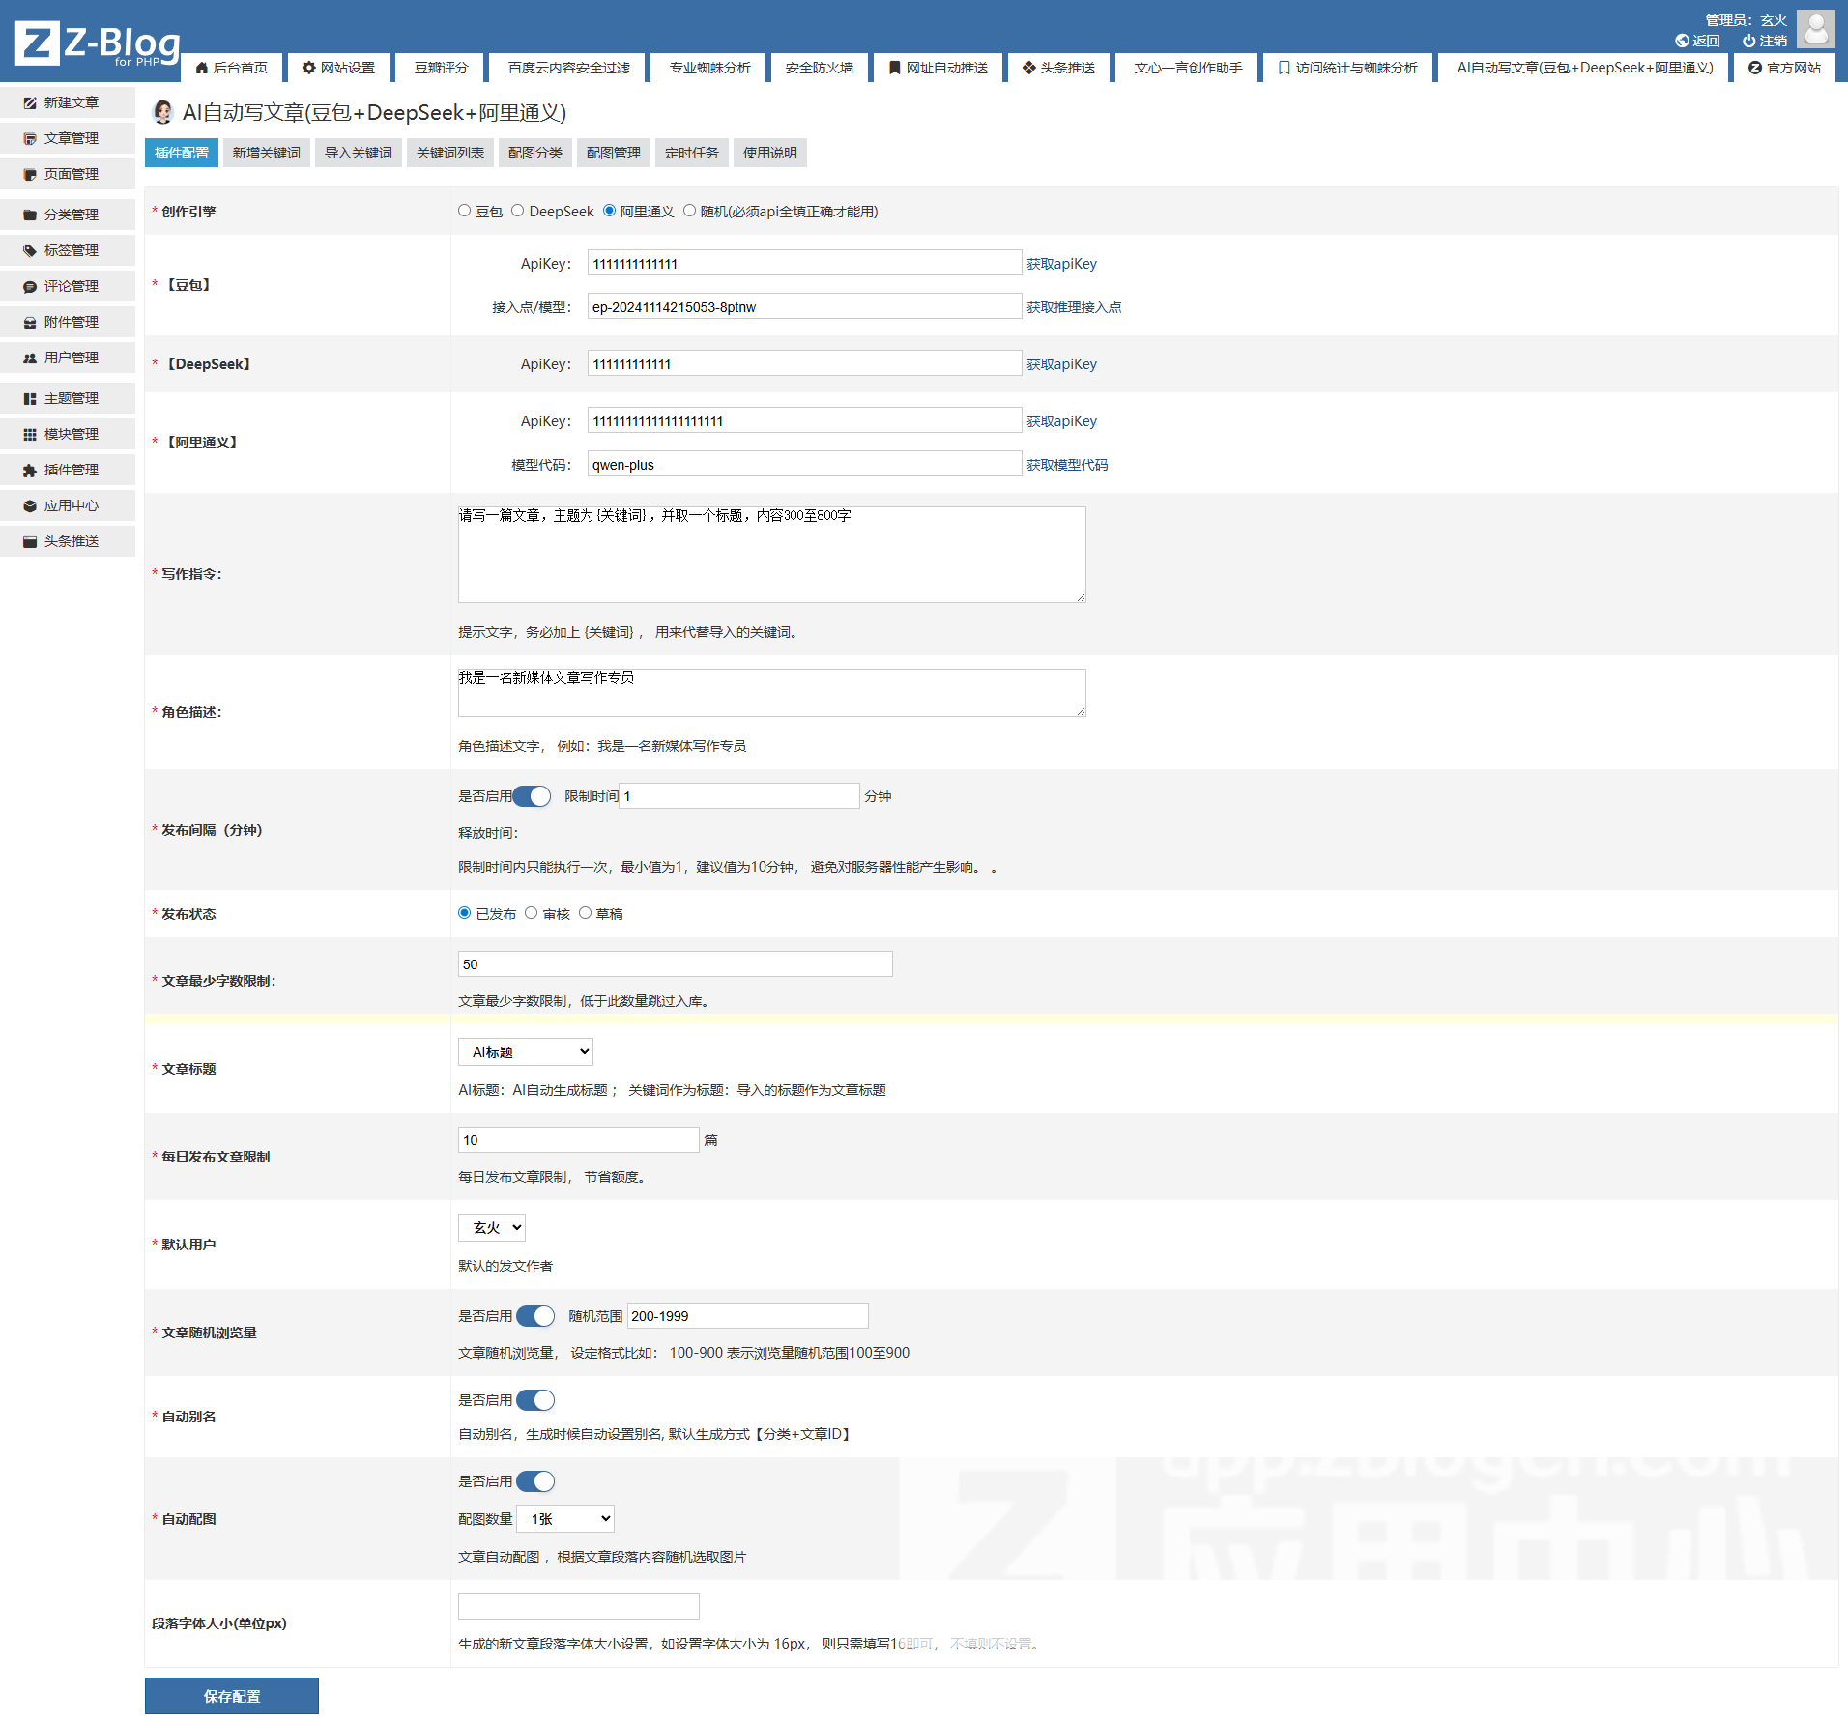Select 豆包 as the writing engine
This screenshot has height=1721, width=1848.
coord(465,211)
